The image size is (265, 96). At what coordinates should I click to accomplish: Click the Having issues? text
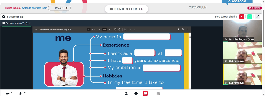pyautogui.click(x=13, y=8)
